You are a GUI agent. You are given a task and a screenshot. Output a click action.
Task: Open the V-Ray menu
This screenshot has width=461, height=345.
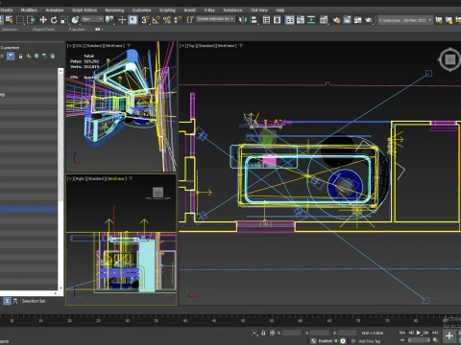pyautogui.click(x=209, y=11)
